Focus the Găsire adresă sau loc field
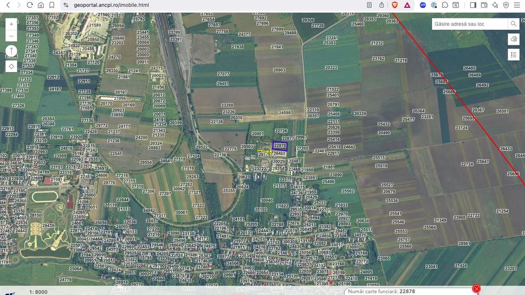Viewport: 525px width, 295px height. [x=470, y=24]
